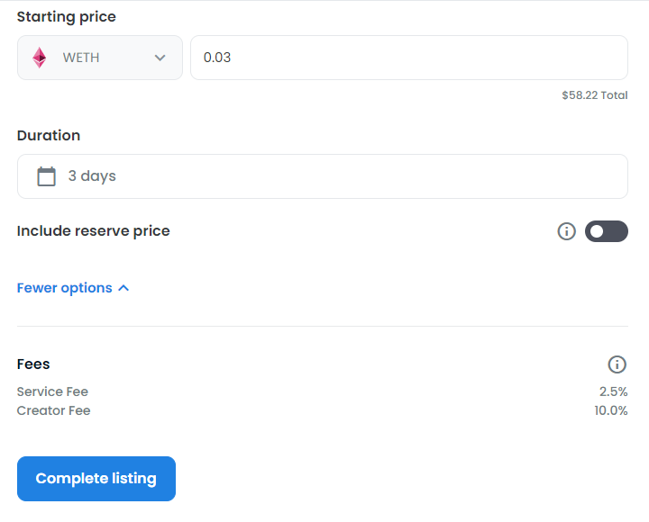Click the Duration heading
649x522 pixels.
(x=49, y=136)
